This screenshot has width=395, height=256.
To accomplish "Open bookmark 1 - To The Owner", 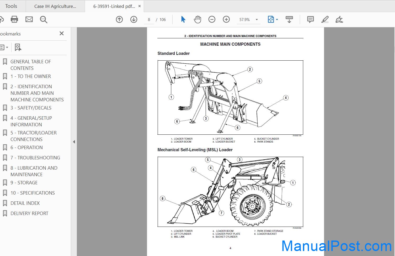I will click(31, 76).
